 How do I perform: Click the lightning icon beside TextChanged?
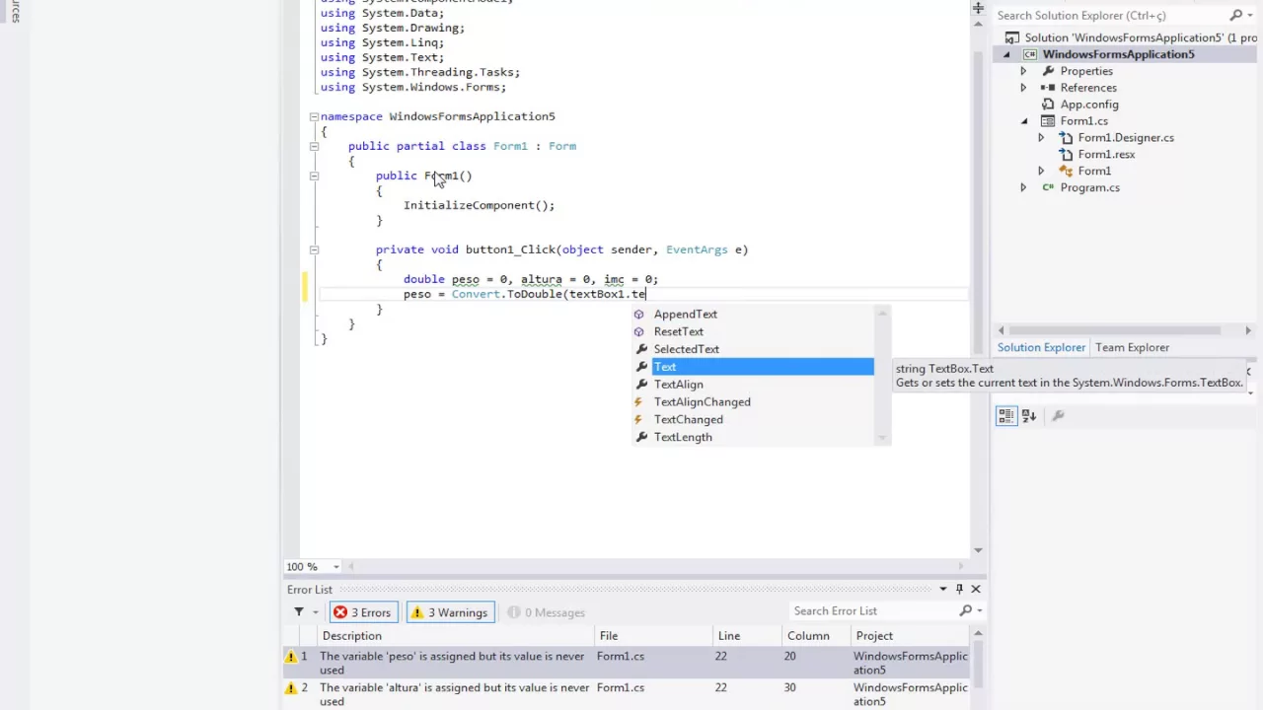639,420
